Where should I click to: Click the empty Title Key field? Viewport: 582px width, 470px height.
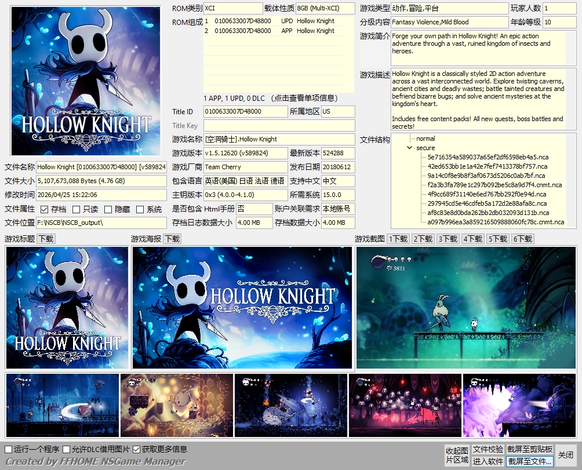(279, 125)
